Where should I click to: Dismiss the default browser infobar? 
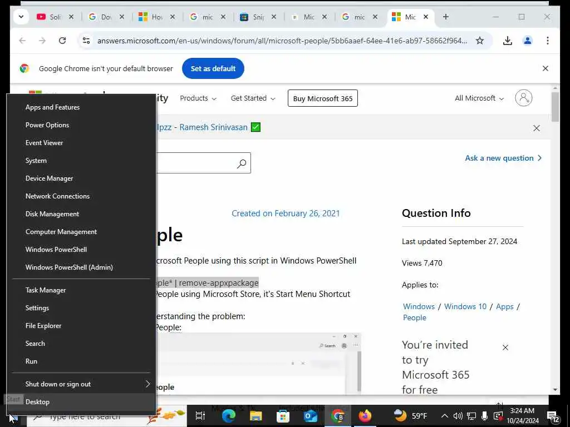pyautogui.click(x=546, y=68)
